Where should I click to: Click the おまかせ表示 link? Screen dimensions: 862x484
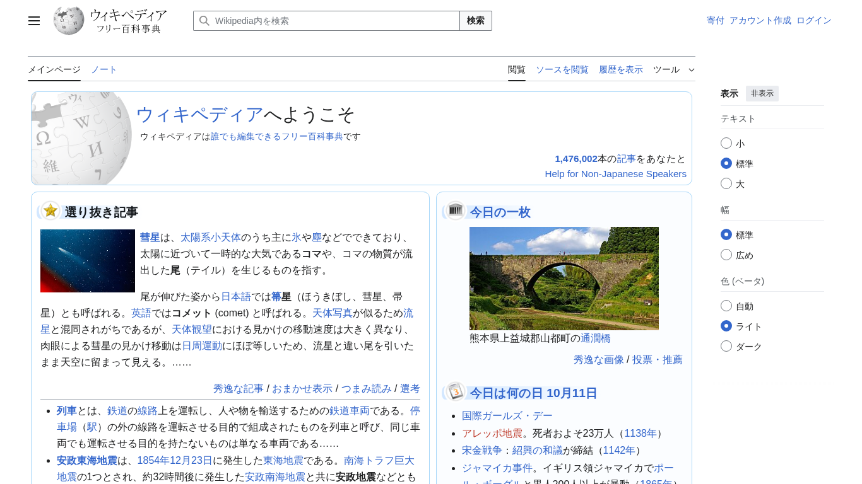click(302, 389)
